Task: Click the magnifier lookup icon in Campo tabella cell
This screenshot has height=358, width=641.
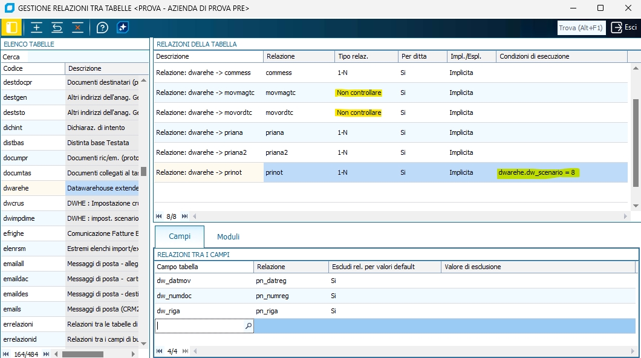Action: coord(248,326)
